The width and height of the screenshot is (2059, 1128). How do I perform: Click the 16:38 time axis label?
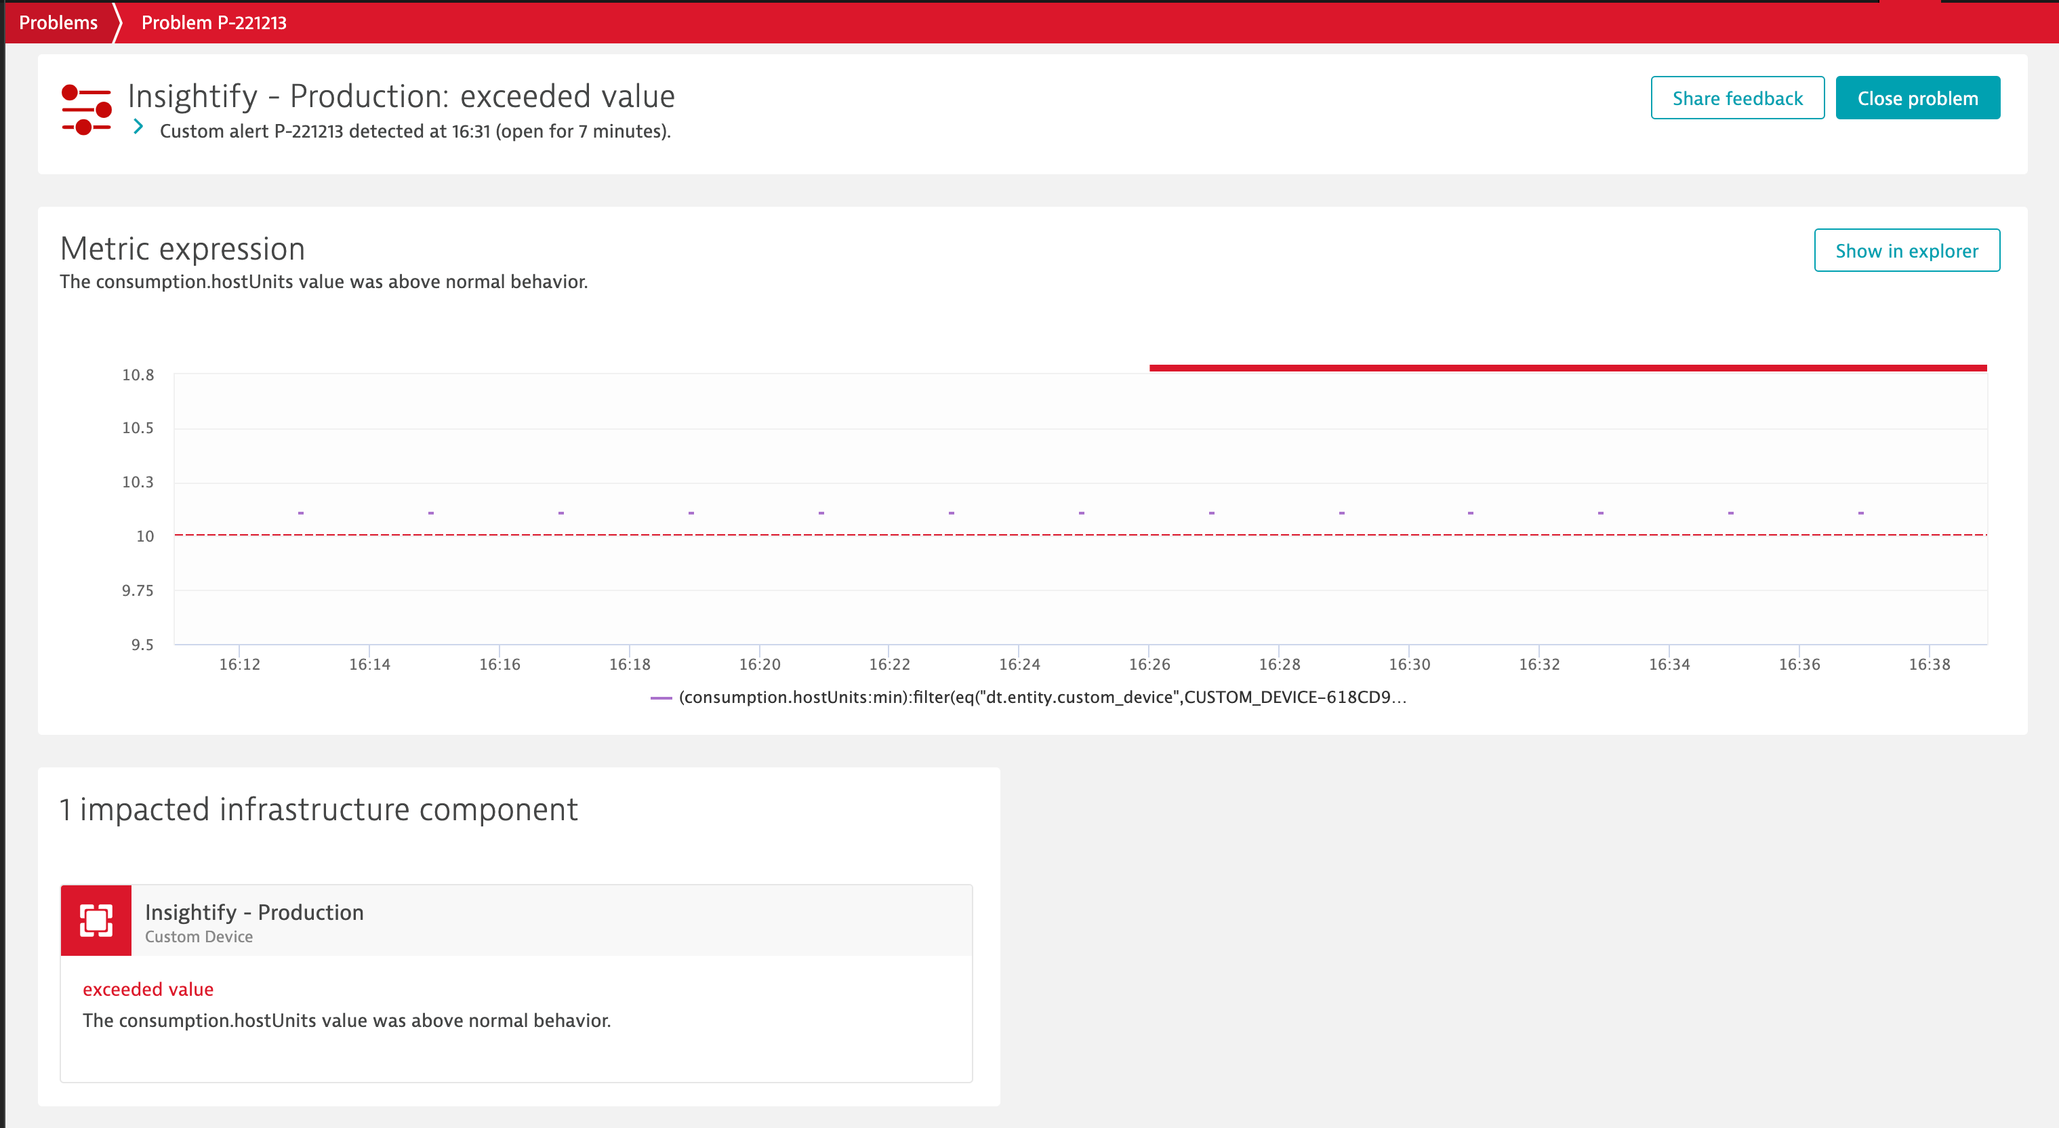tap(1929, 664)
